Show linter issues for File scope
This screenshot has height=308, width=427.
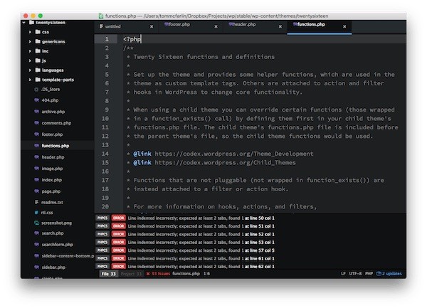pos(108,274)
